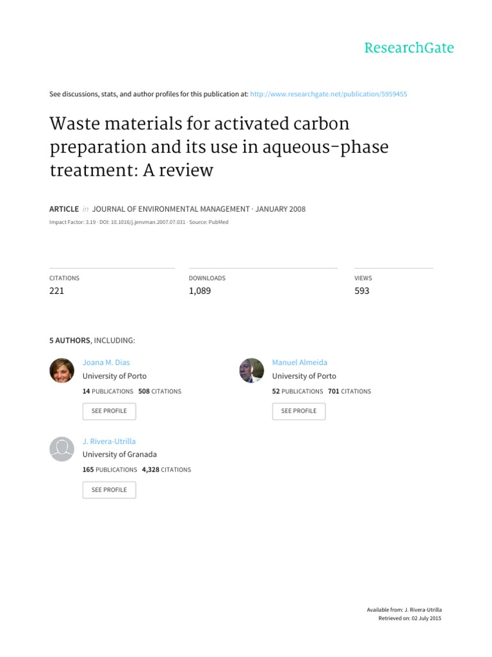Image resolution: width=492 pixels, height=657 pixels.
Task: Click Manuel Almeida profile photo
Action: tap(251, 370)
